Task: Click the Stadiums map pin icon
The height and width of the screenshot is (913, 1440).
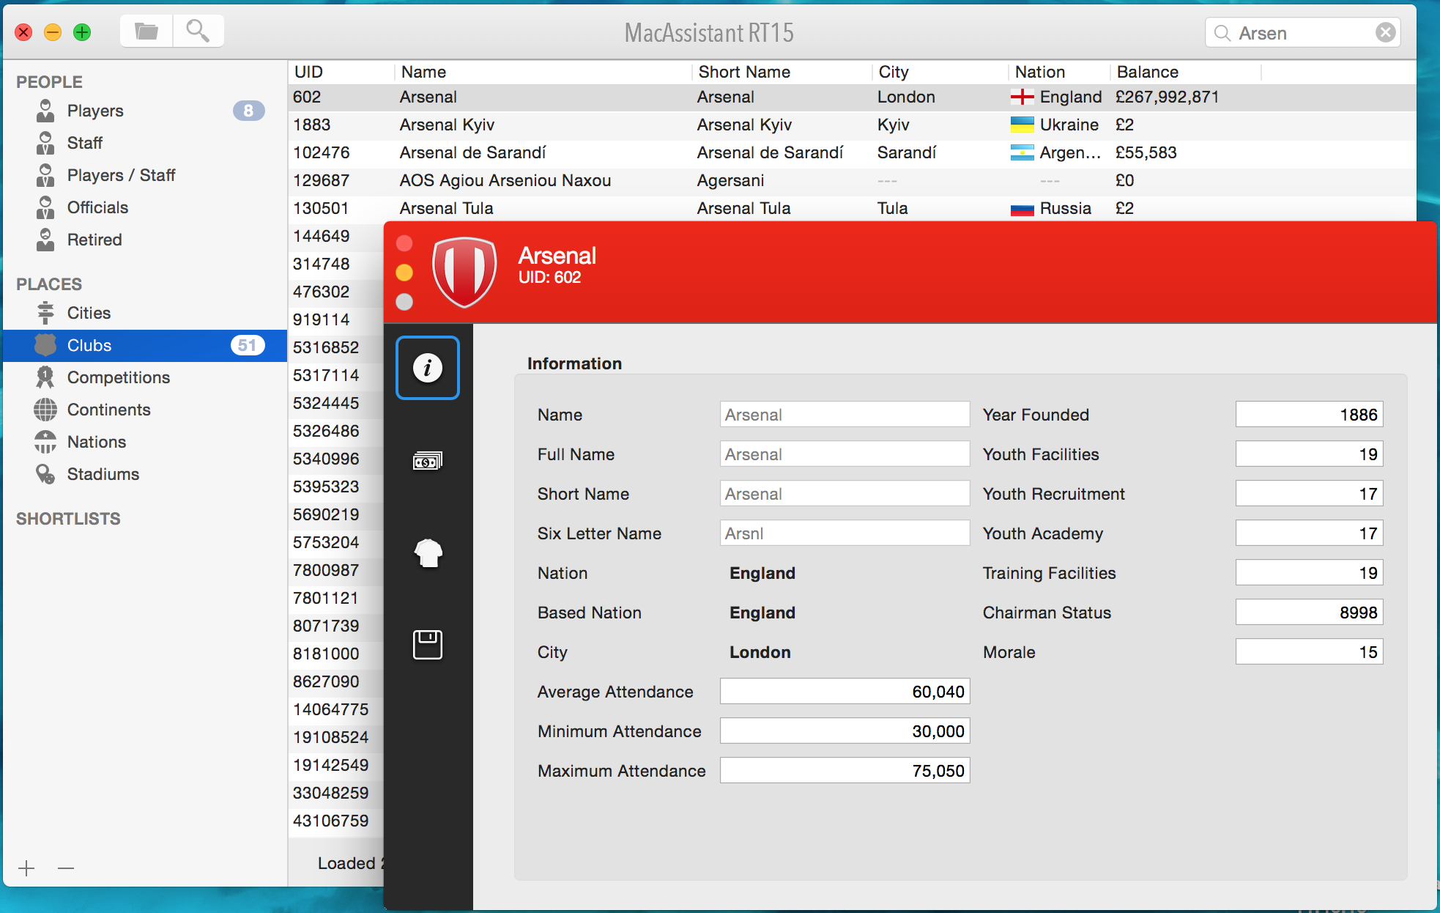Action: (x=45, y=474)
